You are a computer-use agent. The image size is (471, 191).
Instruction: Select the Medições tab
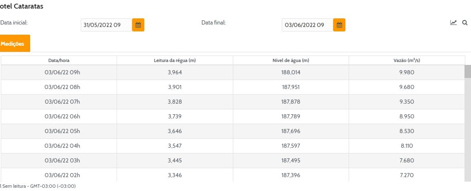point(13,44)
